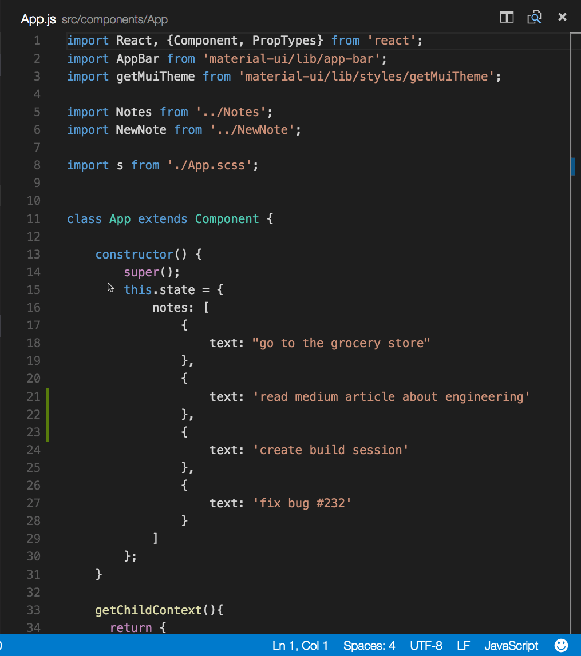
Task: Close the App.js editor
Action: 562,17
